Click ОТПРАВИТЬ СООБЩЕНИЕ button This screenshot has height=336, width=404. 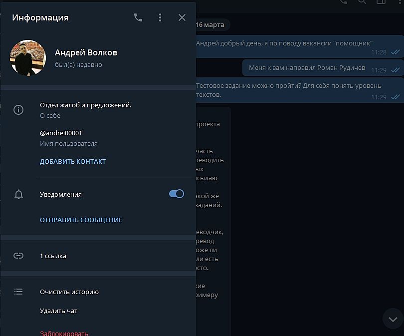(x=81, y=220)
